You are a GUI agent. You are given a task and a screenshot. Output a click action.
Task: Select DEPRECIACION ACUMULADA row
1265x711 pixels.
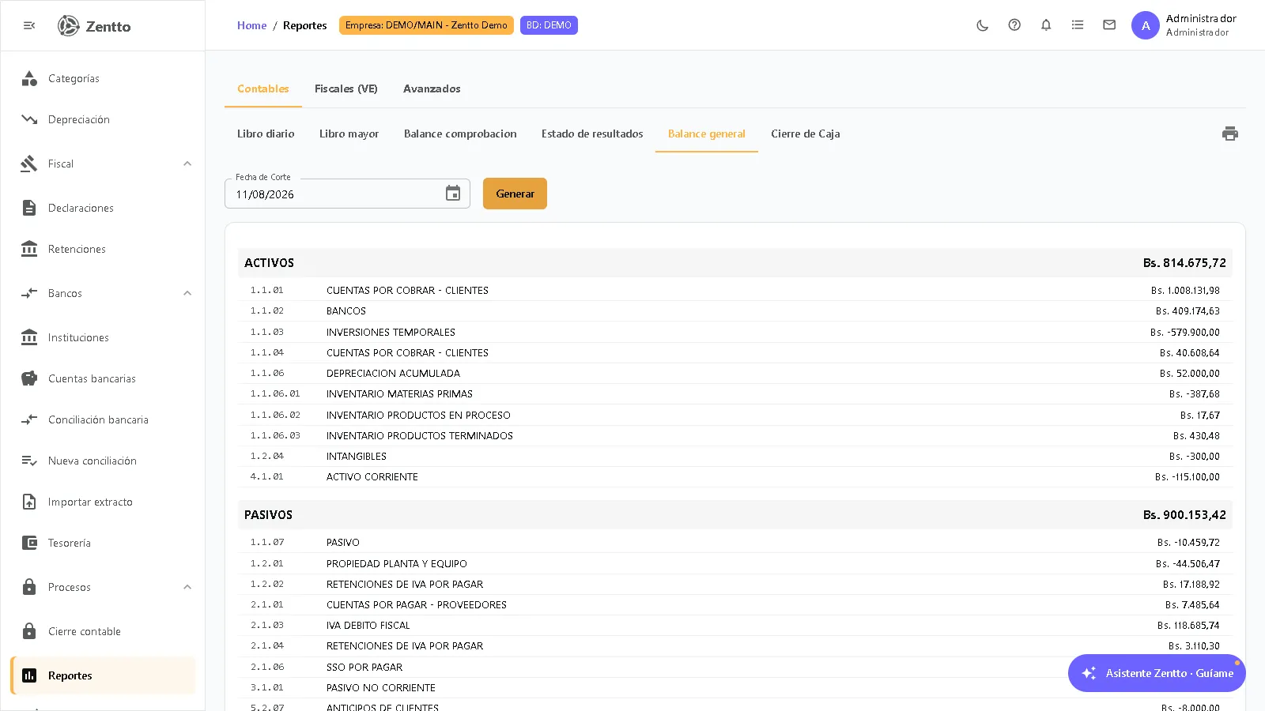pyautogui.click(x=735, y=373)
